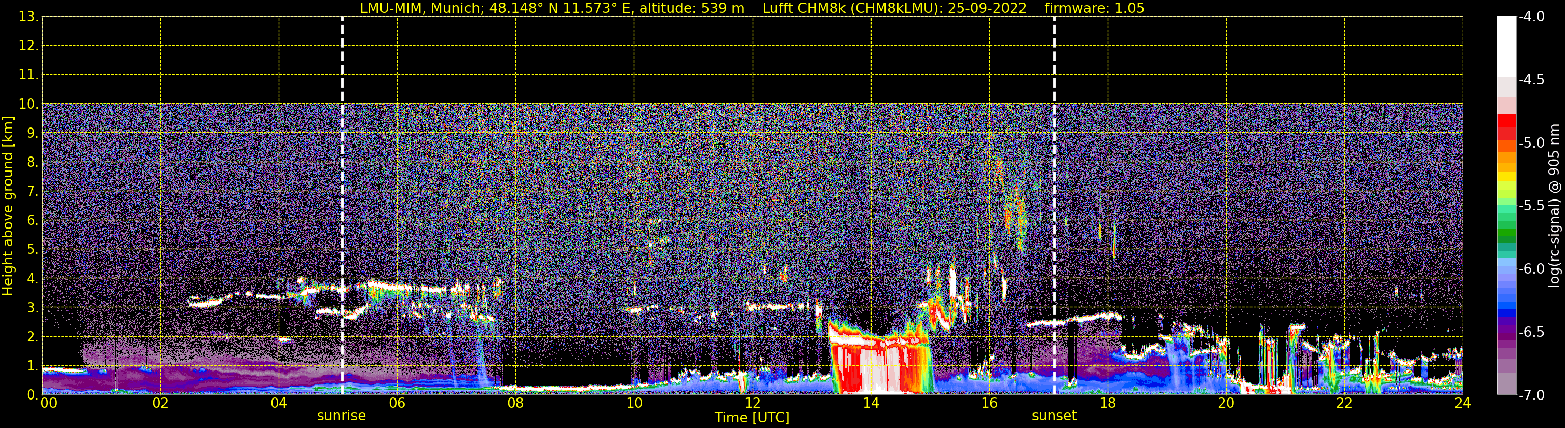Click the 22 tick on the time axis
The image size is (1565, 428).
click(x=1344, y=403)
